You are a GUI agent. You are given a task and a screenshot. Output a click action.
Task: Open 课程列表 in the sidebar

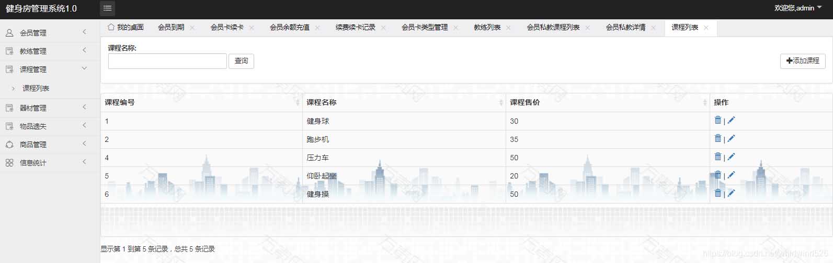(x=36, y=88)
